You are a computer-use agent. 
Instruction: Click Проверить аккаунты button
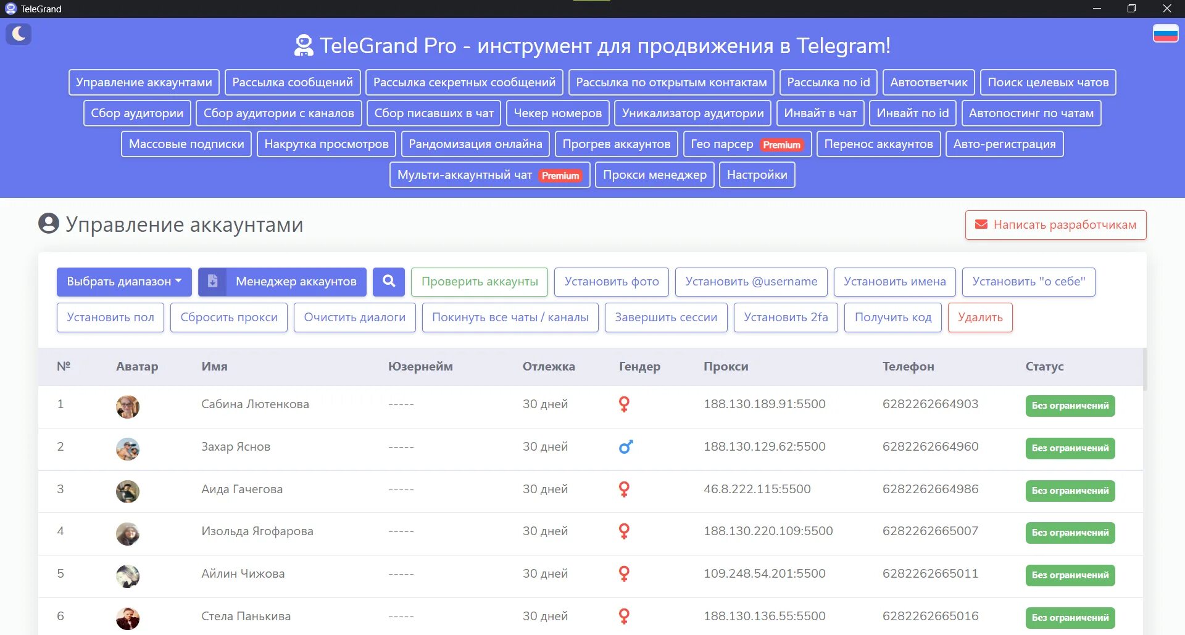point(480,282)
